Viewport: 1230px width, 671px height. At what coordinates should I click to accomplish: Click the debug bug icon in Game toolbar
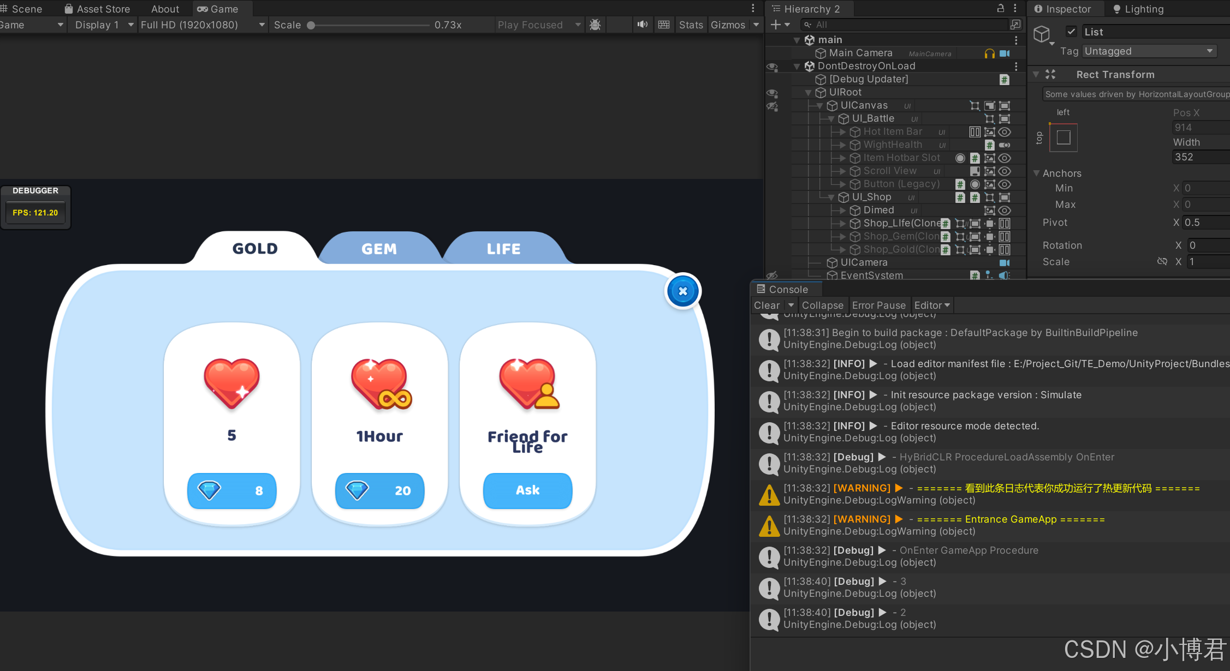click(595, 25)
